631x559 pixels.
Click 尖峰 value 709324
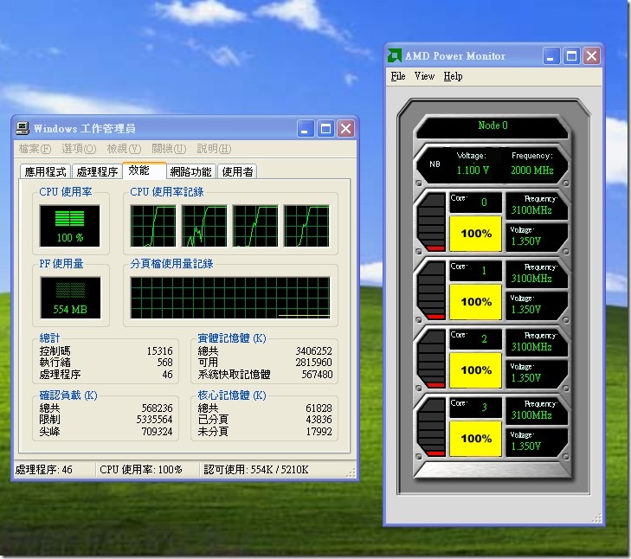click(157, 432)
